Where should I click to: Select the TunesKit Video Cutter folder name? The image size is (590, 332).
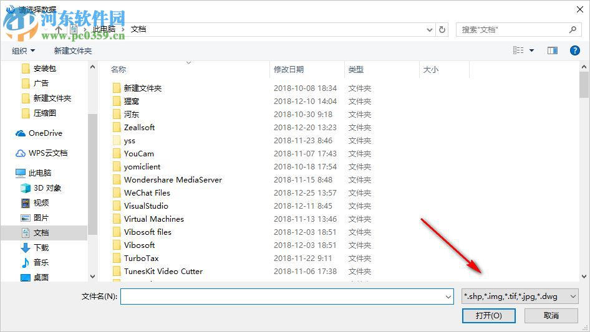coord(163,272)
